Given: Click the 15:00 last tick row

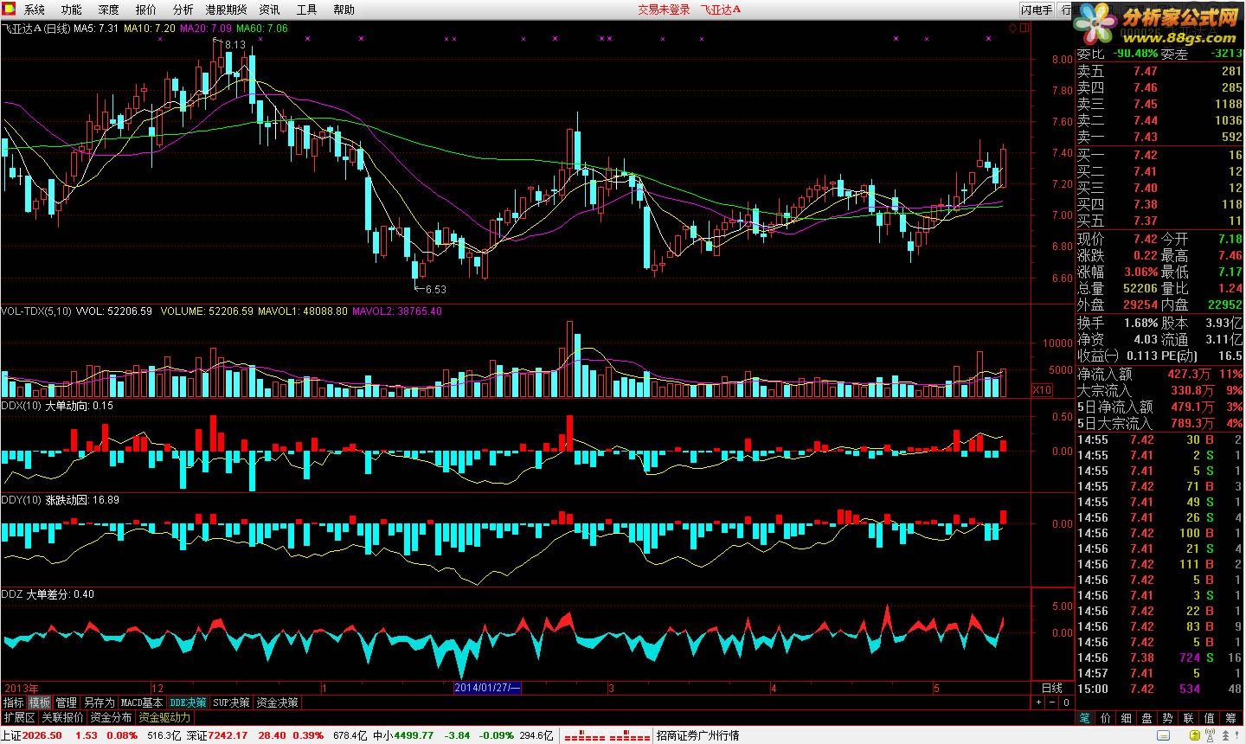Looking at the screenshot, I should [x=1159, y=689].
